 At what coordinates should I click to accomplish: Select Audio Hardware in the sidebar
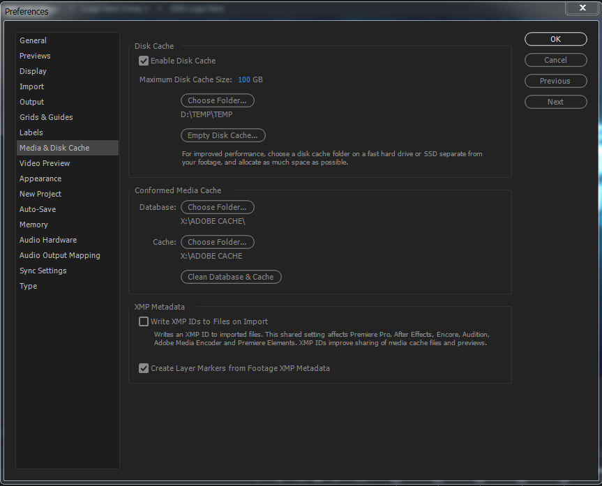tap(48, 240)
